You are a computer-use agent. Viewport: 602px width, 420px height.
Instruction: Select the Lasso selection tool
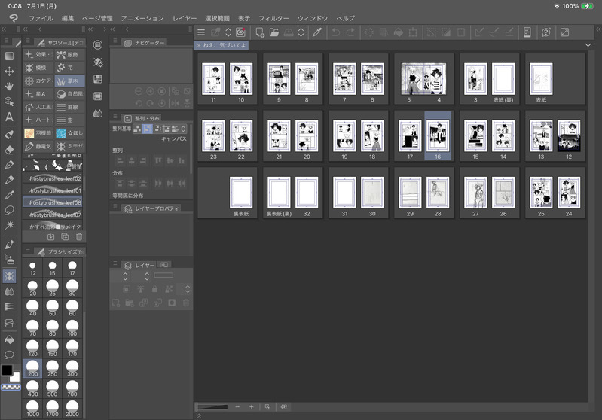coord(9,210)
